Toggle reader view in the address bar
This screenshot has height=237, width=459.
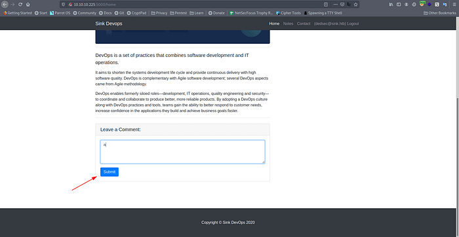[x=326, y=5]
